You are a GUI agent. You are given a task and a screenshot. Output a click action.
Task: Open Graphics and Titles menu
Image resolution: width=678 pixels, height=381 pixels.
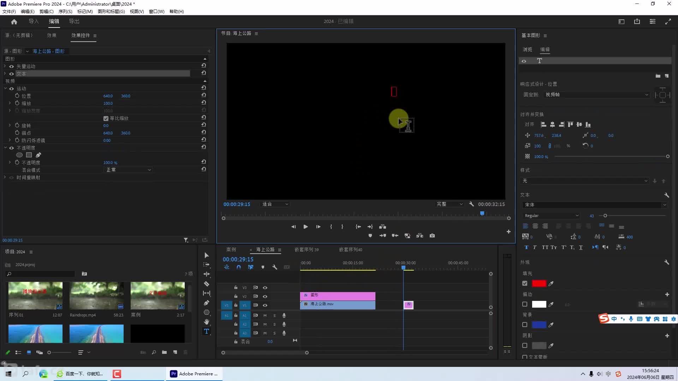(111, 11)
